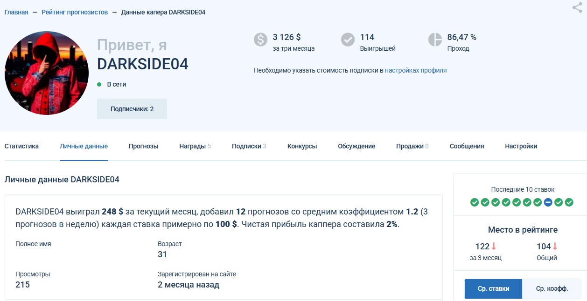
Task: Click the Подписчики: 2 button
Action: (x=132, y=109)
